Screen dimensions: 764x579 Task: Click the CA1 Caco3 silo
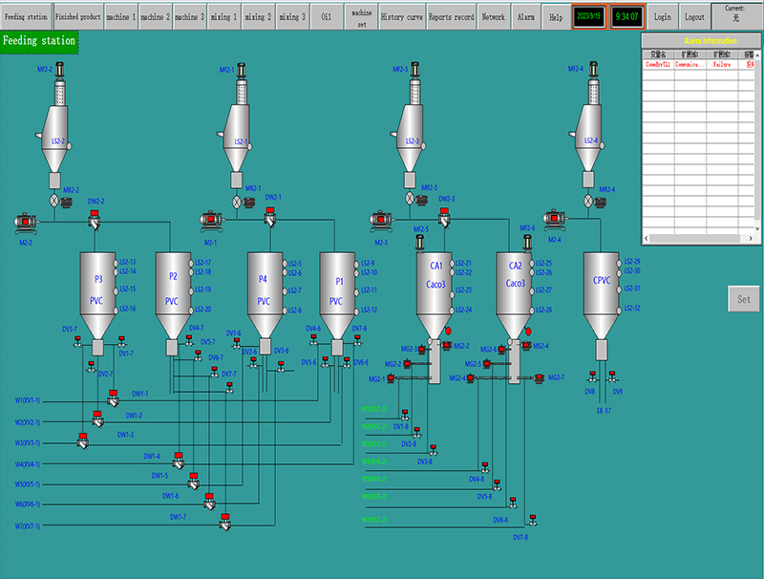[x=434, y=285]
